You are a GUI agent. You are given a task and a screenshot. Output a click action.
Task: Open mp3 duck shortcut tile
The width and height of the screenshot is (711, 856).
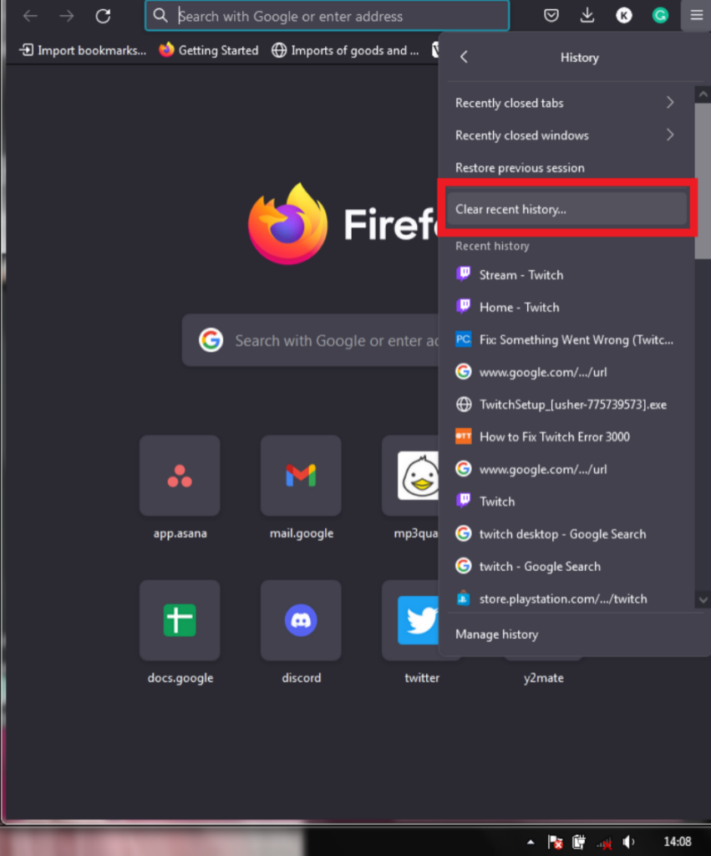(410, 476)
